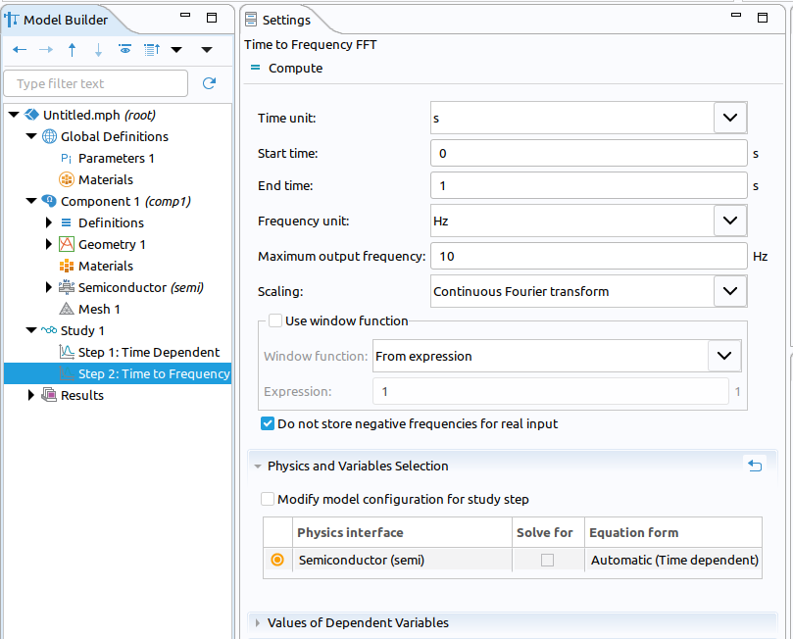793x639 pixels.
Task: Click the Results icon
Action: tap(49, 395)
